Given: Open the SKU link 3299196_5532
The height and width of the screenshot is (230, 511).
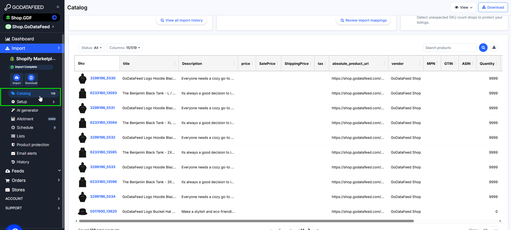Looking at the screenshot, I should [102, 137].
